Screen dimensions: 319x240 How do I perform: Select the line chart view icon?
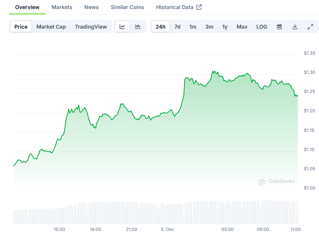pyautogui.click(x=122, y=27)
